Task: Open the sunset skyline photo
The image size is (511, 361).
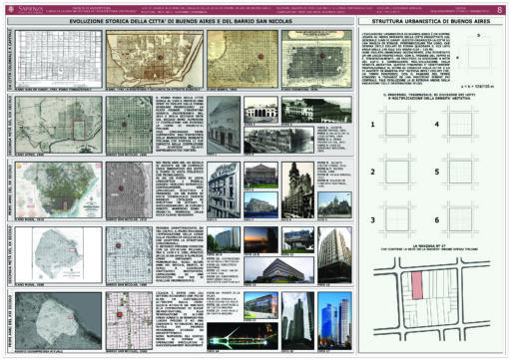Action: coord(260,240)
